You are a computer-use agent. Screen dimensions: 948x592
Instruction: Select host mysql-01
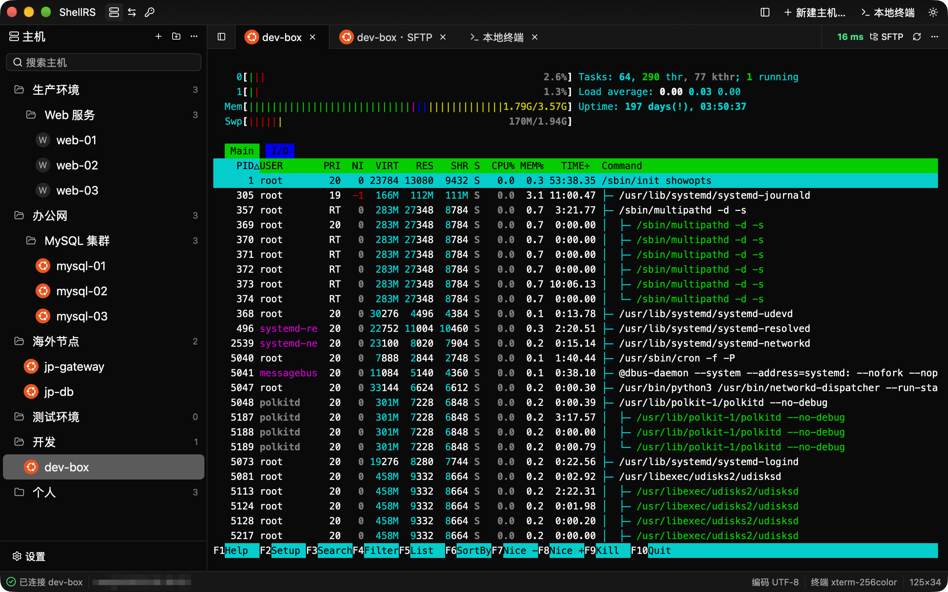pyautogui.click(x=104, y=266)
